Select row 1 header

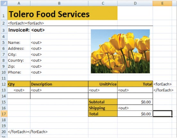(4, 13)
